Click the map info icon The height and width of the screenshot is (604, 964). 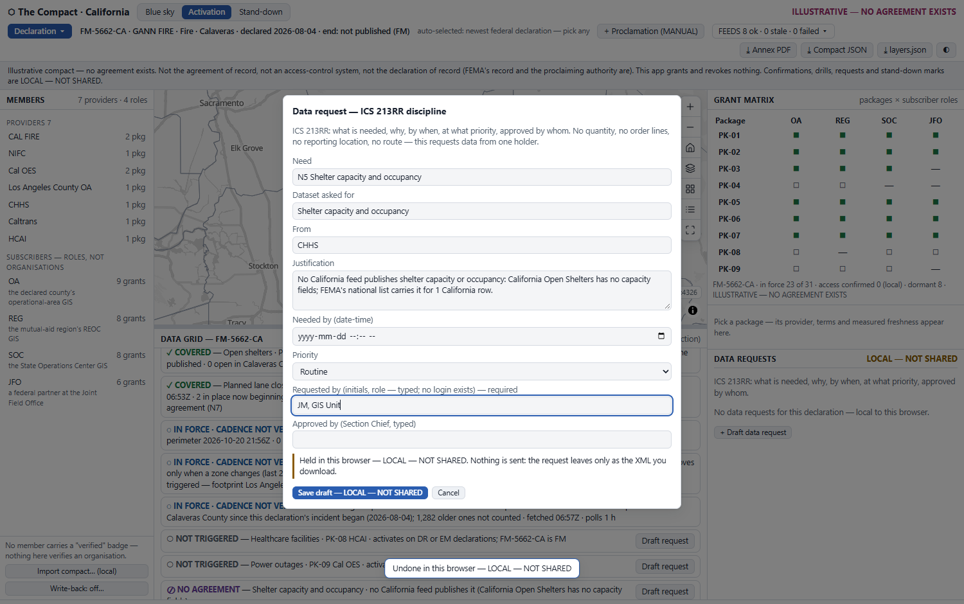click(693, 310)
